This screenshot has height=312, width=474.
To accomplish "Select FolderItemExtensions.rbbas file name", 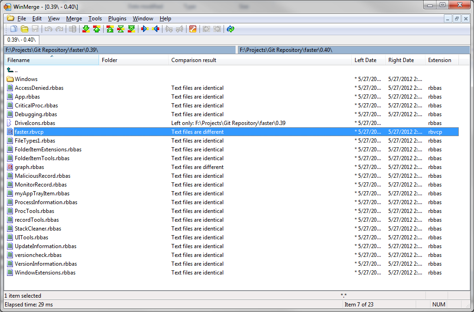I will tap(48, 150).
